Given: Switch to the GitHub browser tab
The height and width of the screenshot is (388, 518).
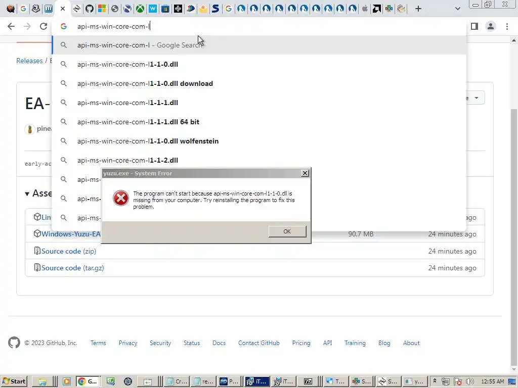Looking at the screenshot, I should (90, 9).
